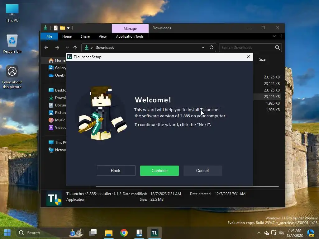Open the This PC desktop icon
This screenshot has height=239, width=319.
point(12,13)
